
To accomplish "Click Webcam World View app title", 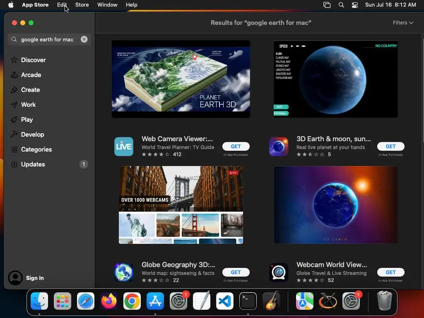I will tap(332, 265).
